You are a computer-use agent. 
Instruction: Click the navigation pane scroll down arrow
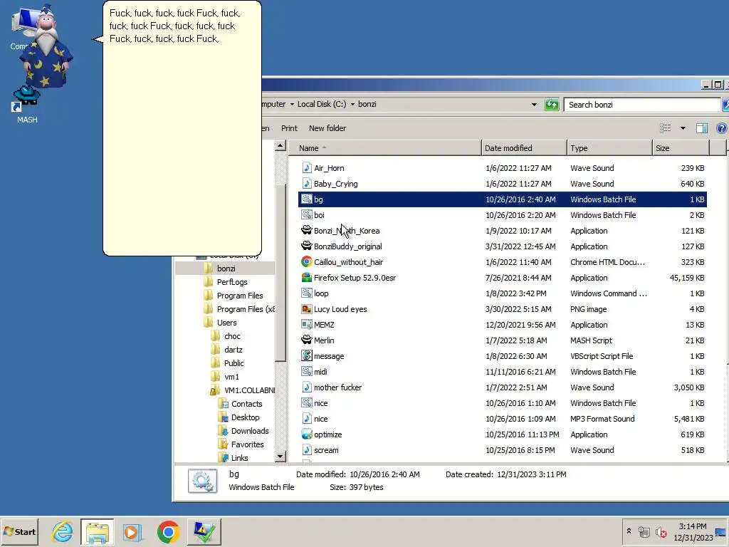(280, 457)
